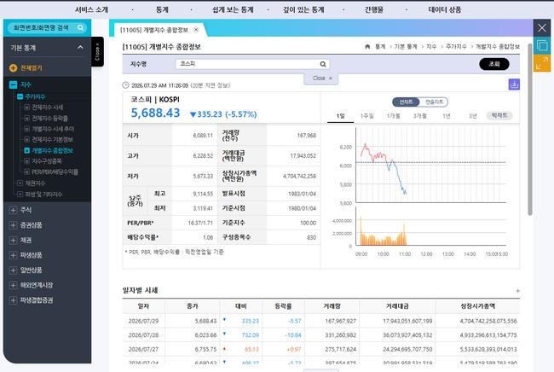This screenshot has width=554, height=372.
Task: Click the Close x tab under the search bar
Action: [321, 78]
